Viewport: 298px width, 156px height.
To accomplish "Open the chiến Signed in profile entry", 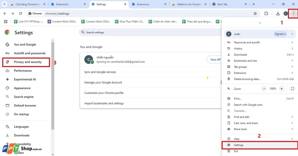I will point(260,34).
